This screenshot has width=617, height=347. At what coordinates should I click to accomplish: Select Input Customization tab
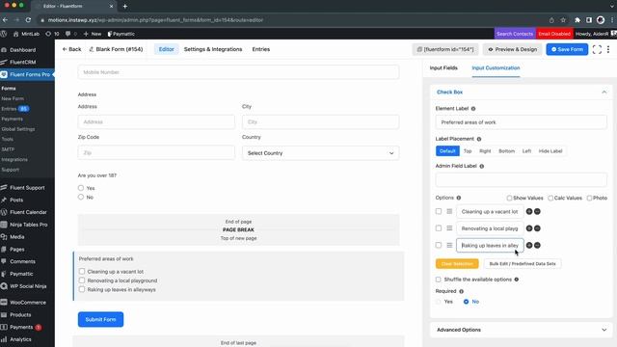coord(496,68)
